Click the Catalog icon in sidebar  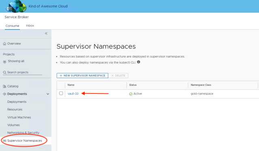4,86
